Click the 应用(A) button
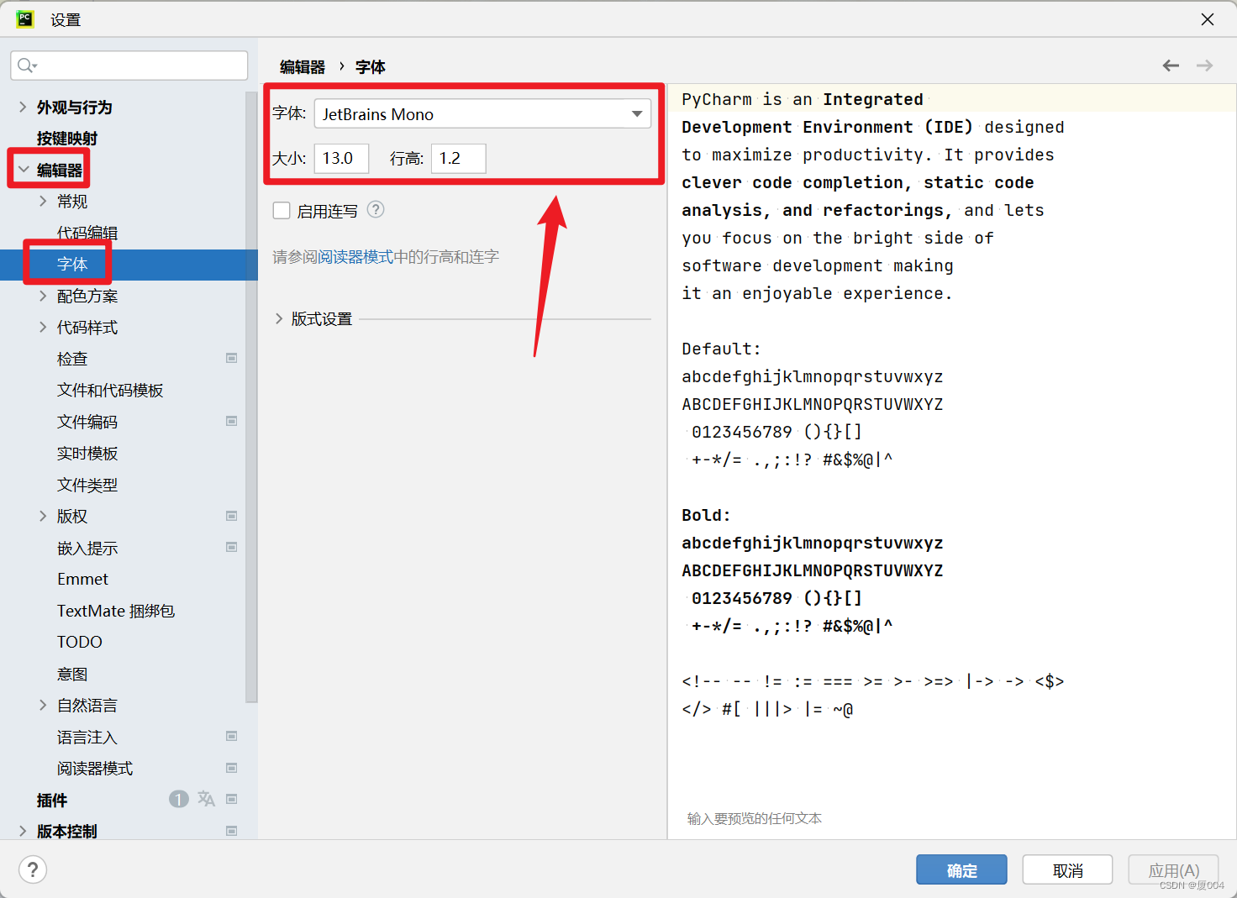Viewport: 1237px width, 898px height. (x=1173, y=870)
